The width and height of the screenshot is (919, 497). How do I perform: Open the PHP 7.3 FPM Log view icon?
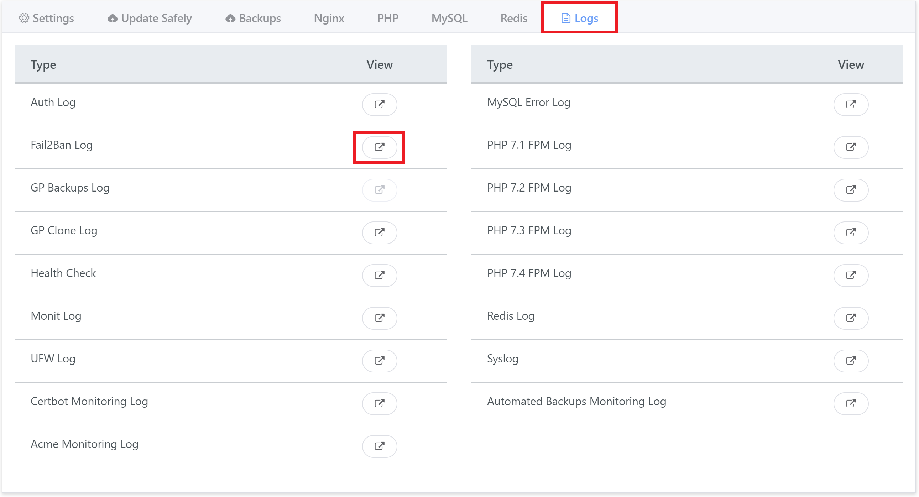pyautogui.click(x=851, y=232)
